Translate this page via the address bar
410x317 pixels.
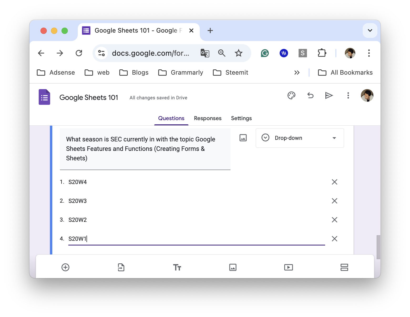tap(205, 53)
